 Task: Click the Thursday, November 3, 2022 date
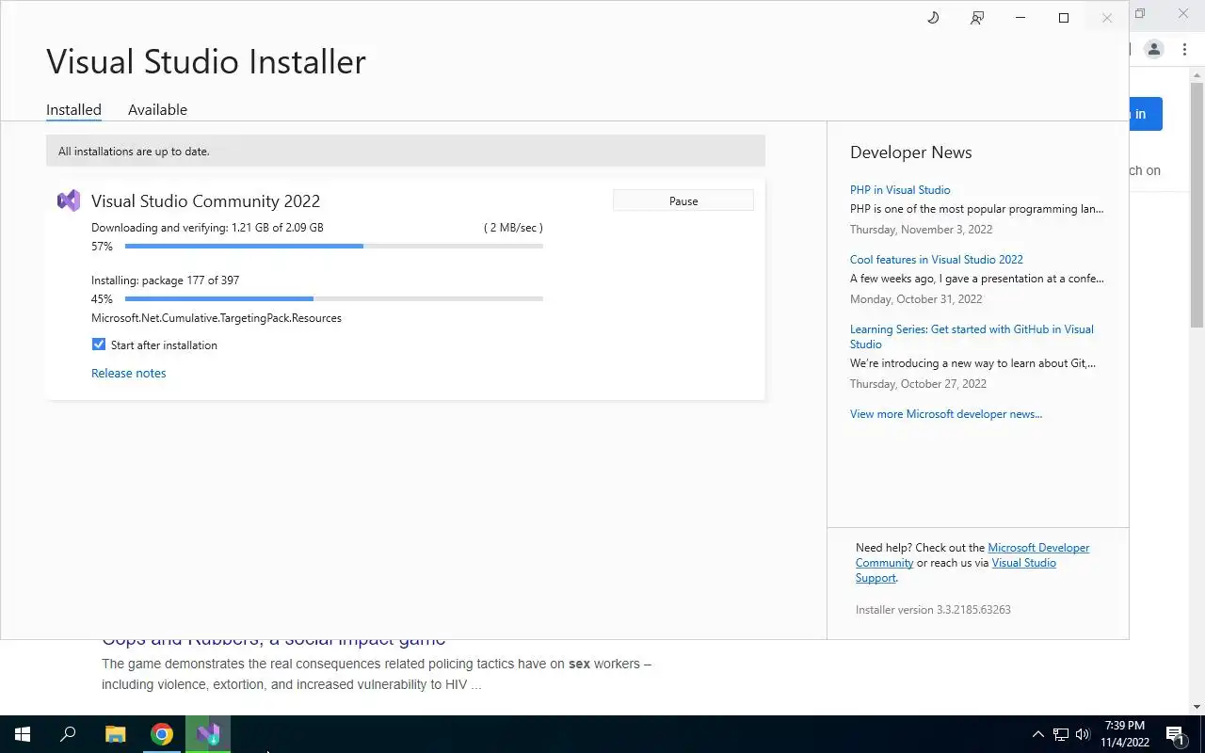click(x=921, y=229)
